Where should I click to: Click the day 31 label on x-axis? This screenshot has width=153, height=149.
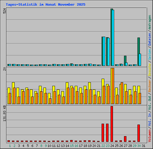(143, 146)
